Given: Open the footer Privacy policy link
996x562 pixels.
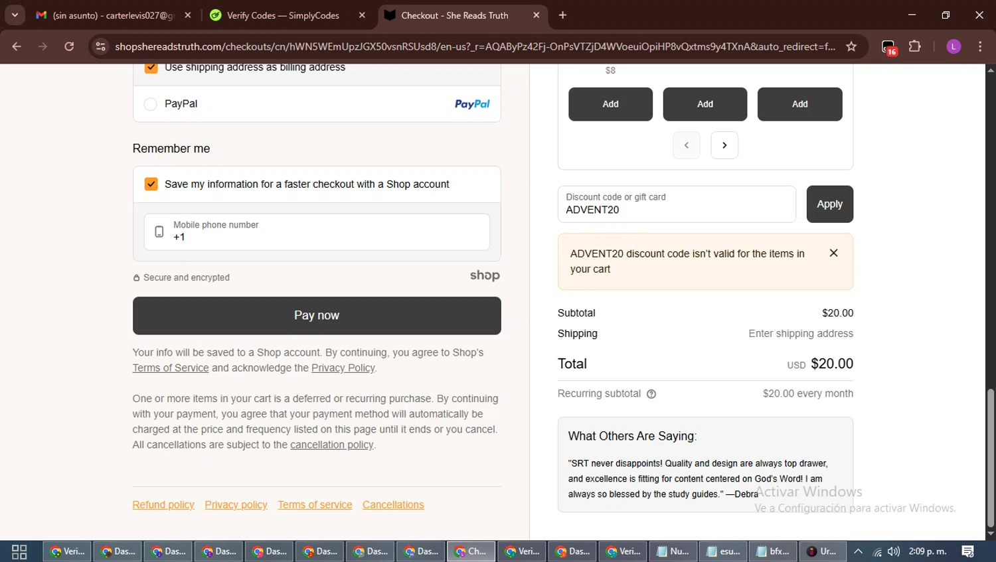Looking at the screenshot, I should pyautogui.click(x=236, y=505).
